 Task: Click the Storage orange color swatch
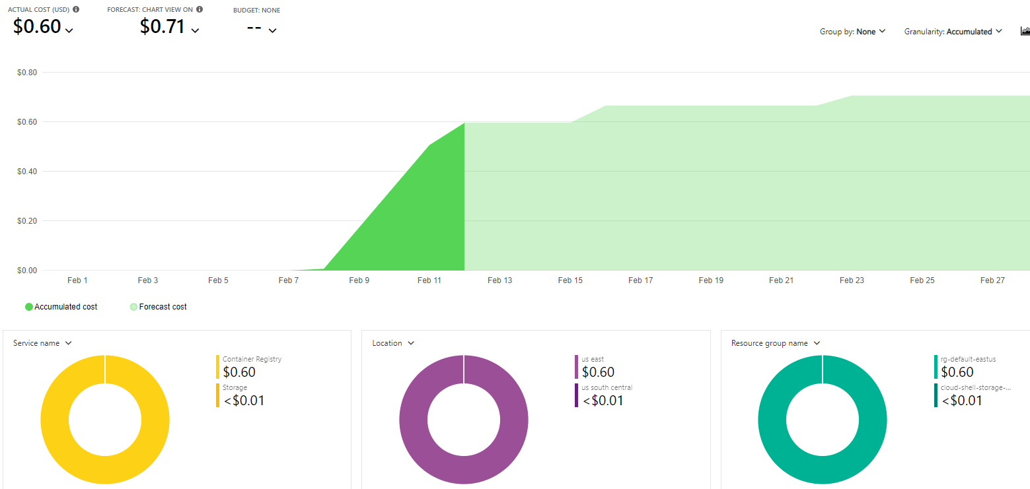pyautogui.click(x=217, y=395)
